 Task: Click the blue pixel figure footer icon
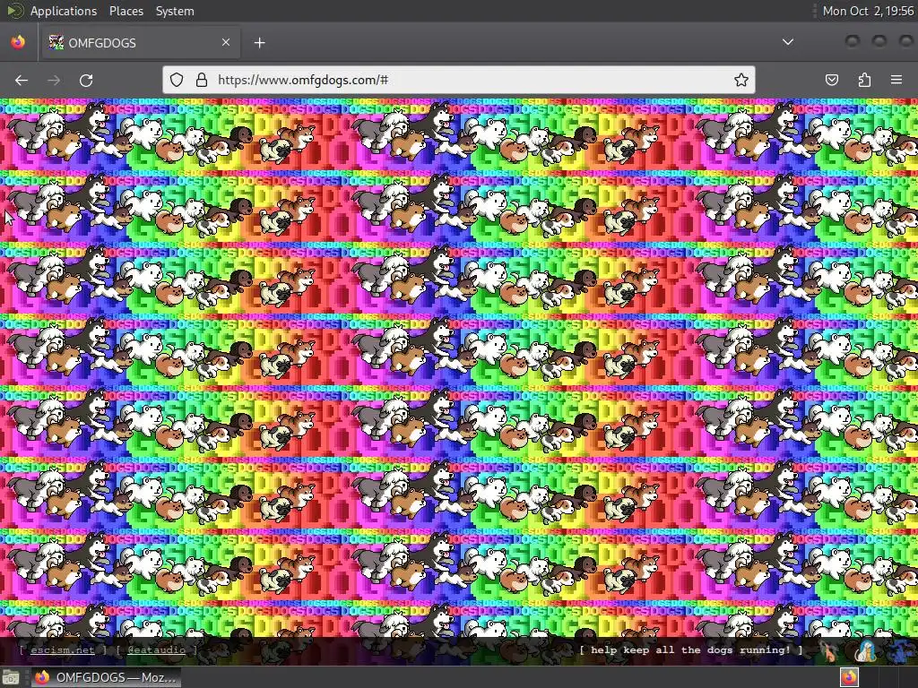(900, 650)
